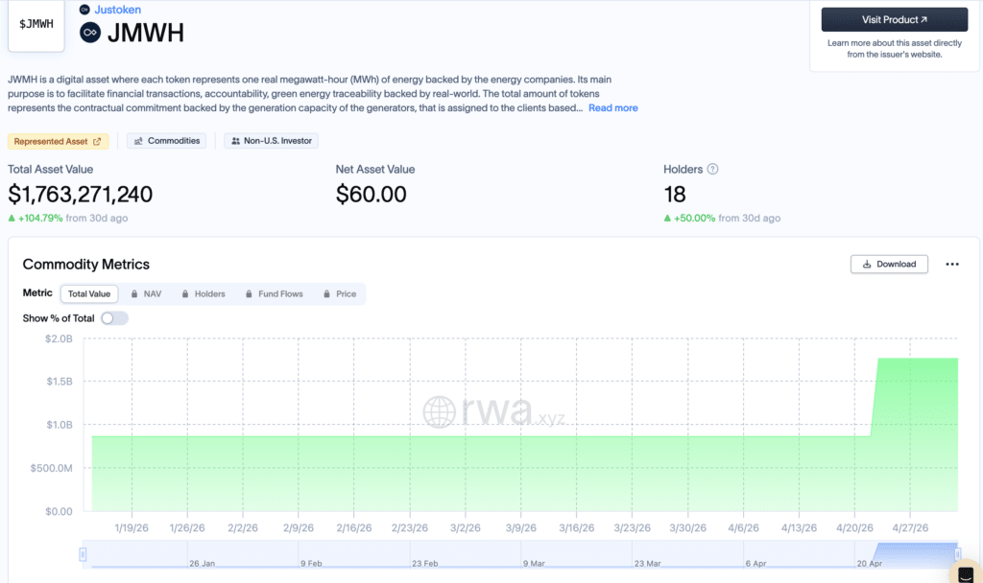The width and height of the screenshot is (983, 583).
Task: Click the download arrow icon
Action: pos(867,265)
